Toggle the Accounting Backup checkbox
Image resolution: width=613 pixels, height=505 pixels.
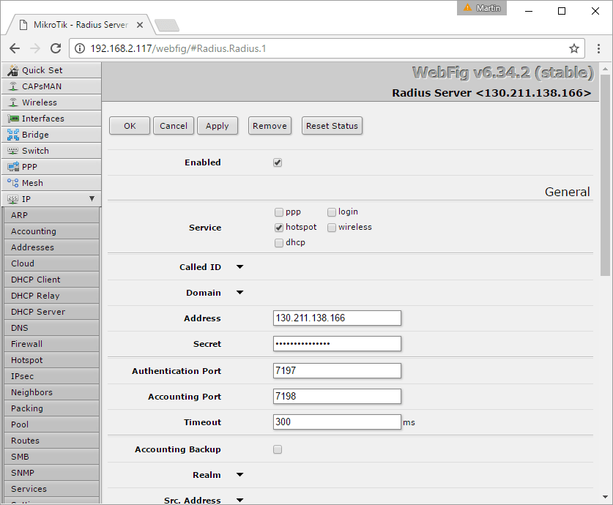[x=278, y=449]
